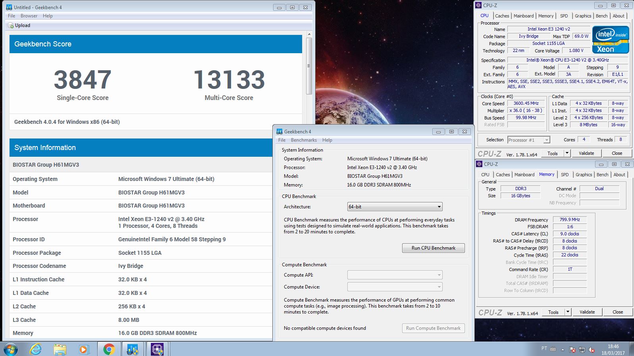Open the Architecture 64-bit dropdown

[x=395, y=207]
